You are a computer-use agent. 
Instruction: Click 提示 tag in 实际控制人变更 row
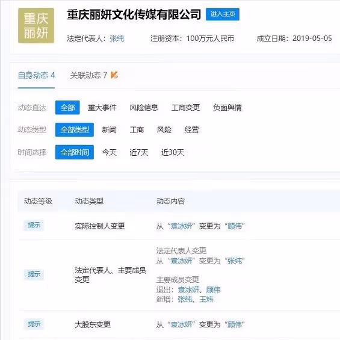click(x=34, y=225)
